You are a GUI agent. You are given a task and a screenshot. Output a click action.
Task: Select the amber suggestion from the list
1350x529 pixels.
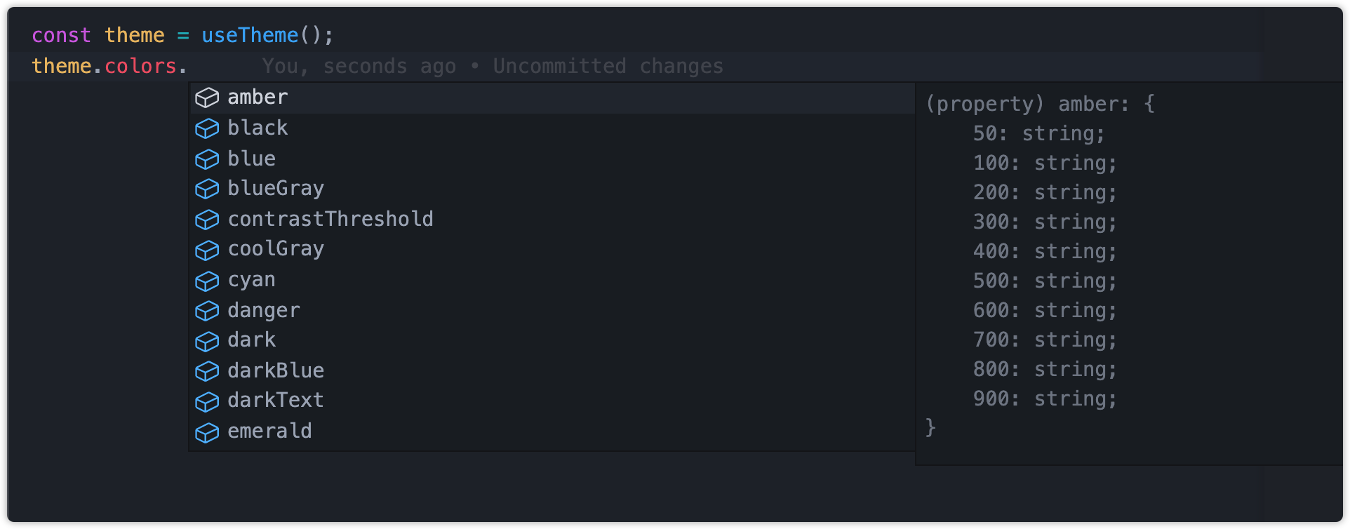[257, 98]
